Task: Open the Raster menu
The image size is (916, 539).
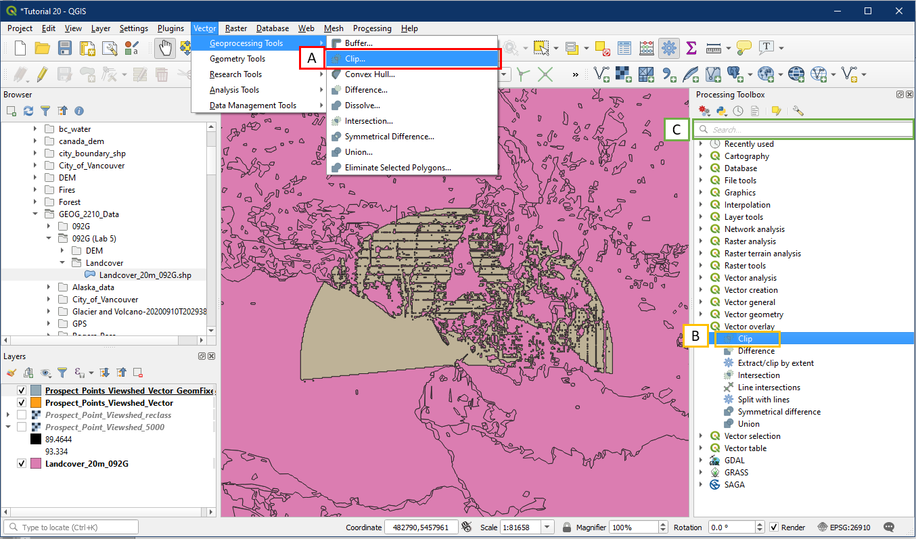Action: coord(235,28)
